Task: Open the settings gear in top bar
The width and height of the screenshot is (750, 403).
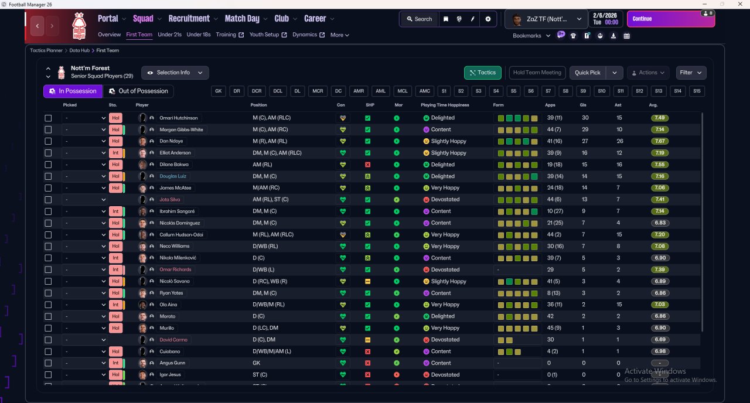Action: pyautogui.click(x=487, y=19)
